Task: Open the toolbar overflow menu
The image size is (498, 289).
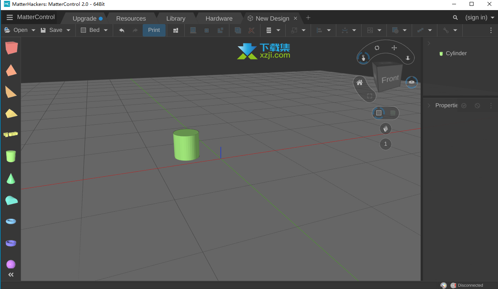Action: pyautogui.click(x=491, y=30)
